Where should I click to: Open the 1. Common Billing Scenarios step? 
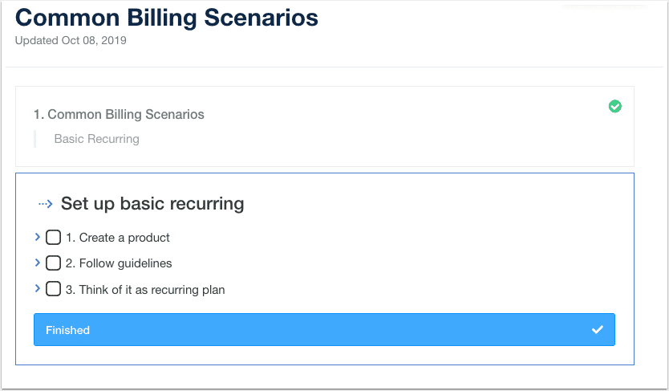click(x=119, y=114)
